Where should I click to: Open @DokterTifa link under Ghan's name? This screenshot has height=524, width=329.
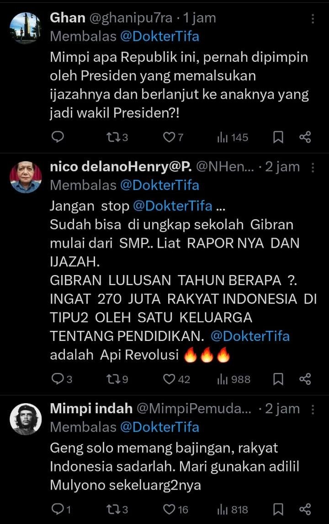click(159, 37)
